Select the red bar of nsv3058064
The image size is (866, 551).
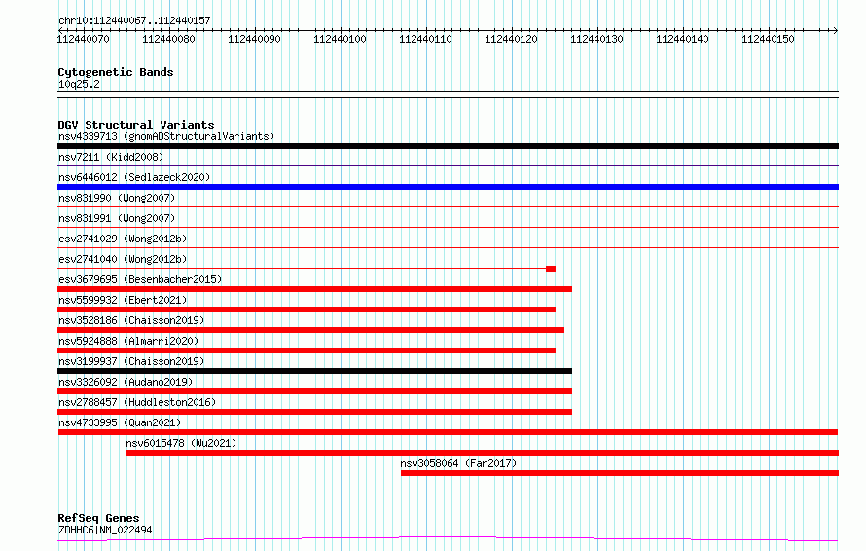[620, 473]
